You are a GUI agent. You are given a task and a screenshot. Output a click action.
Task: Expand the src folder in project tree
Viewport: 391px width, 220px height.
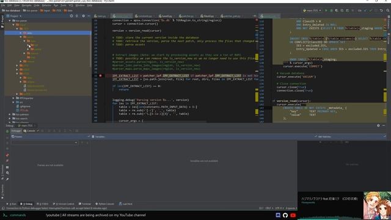pyautogui.click(x=13, y=102)
